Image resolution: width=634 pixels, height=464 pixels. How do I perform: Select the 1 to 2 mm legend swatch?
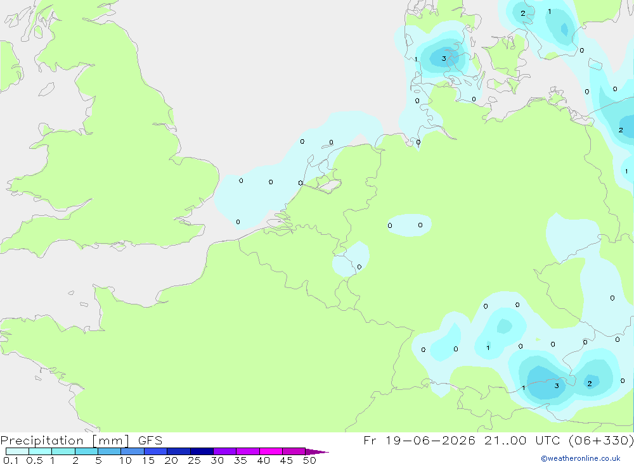click(x=63, y=451)
